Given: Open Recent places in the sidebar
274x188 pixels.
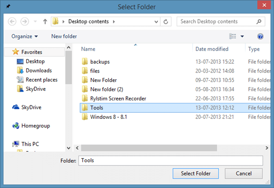Looking at the screenshot, I should [x=41, y=80].
